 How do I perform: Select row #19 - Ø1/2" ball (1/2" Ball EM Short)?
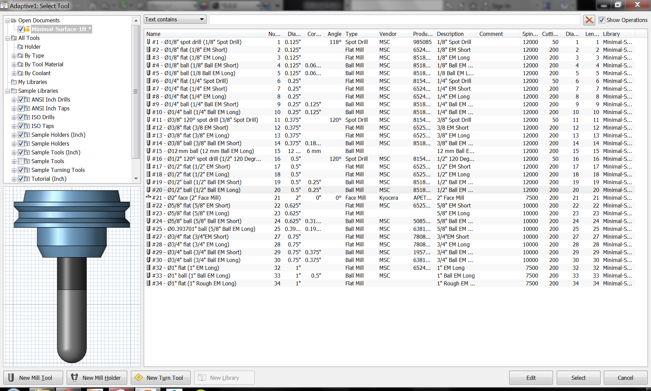389,182
